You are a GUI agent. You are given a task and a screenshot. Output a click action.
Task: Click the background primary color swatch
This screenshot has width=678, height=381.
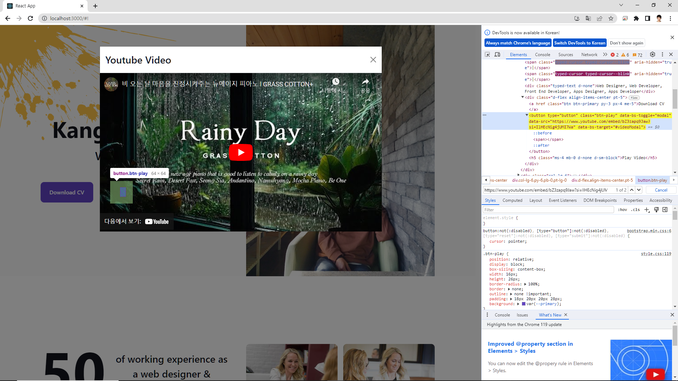tap(524, 304)
